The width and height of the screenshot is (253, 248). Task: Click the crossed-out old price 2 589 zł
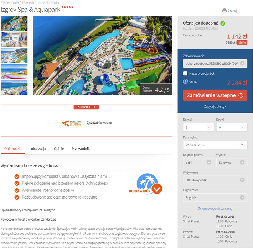click(231, 43)
